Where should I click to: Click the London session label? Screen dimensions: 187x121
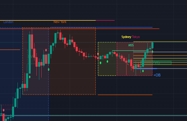coord(8,22)
